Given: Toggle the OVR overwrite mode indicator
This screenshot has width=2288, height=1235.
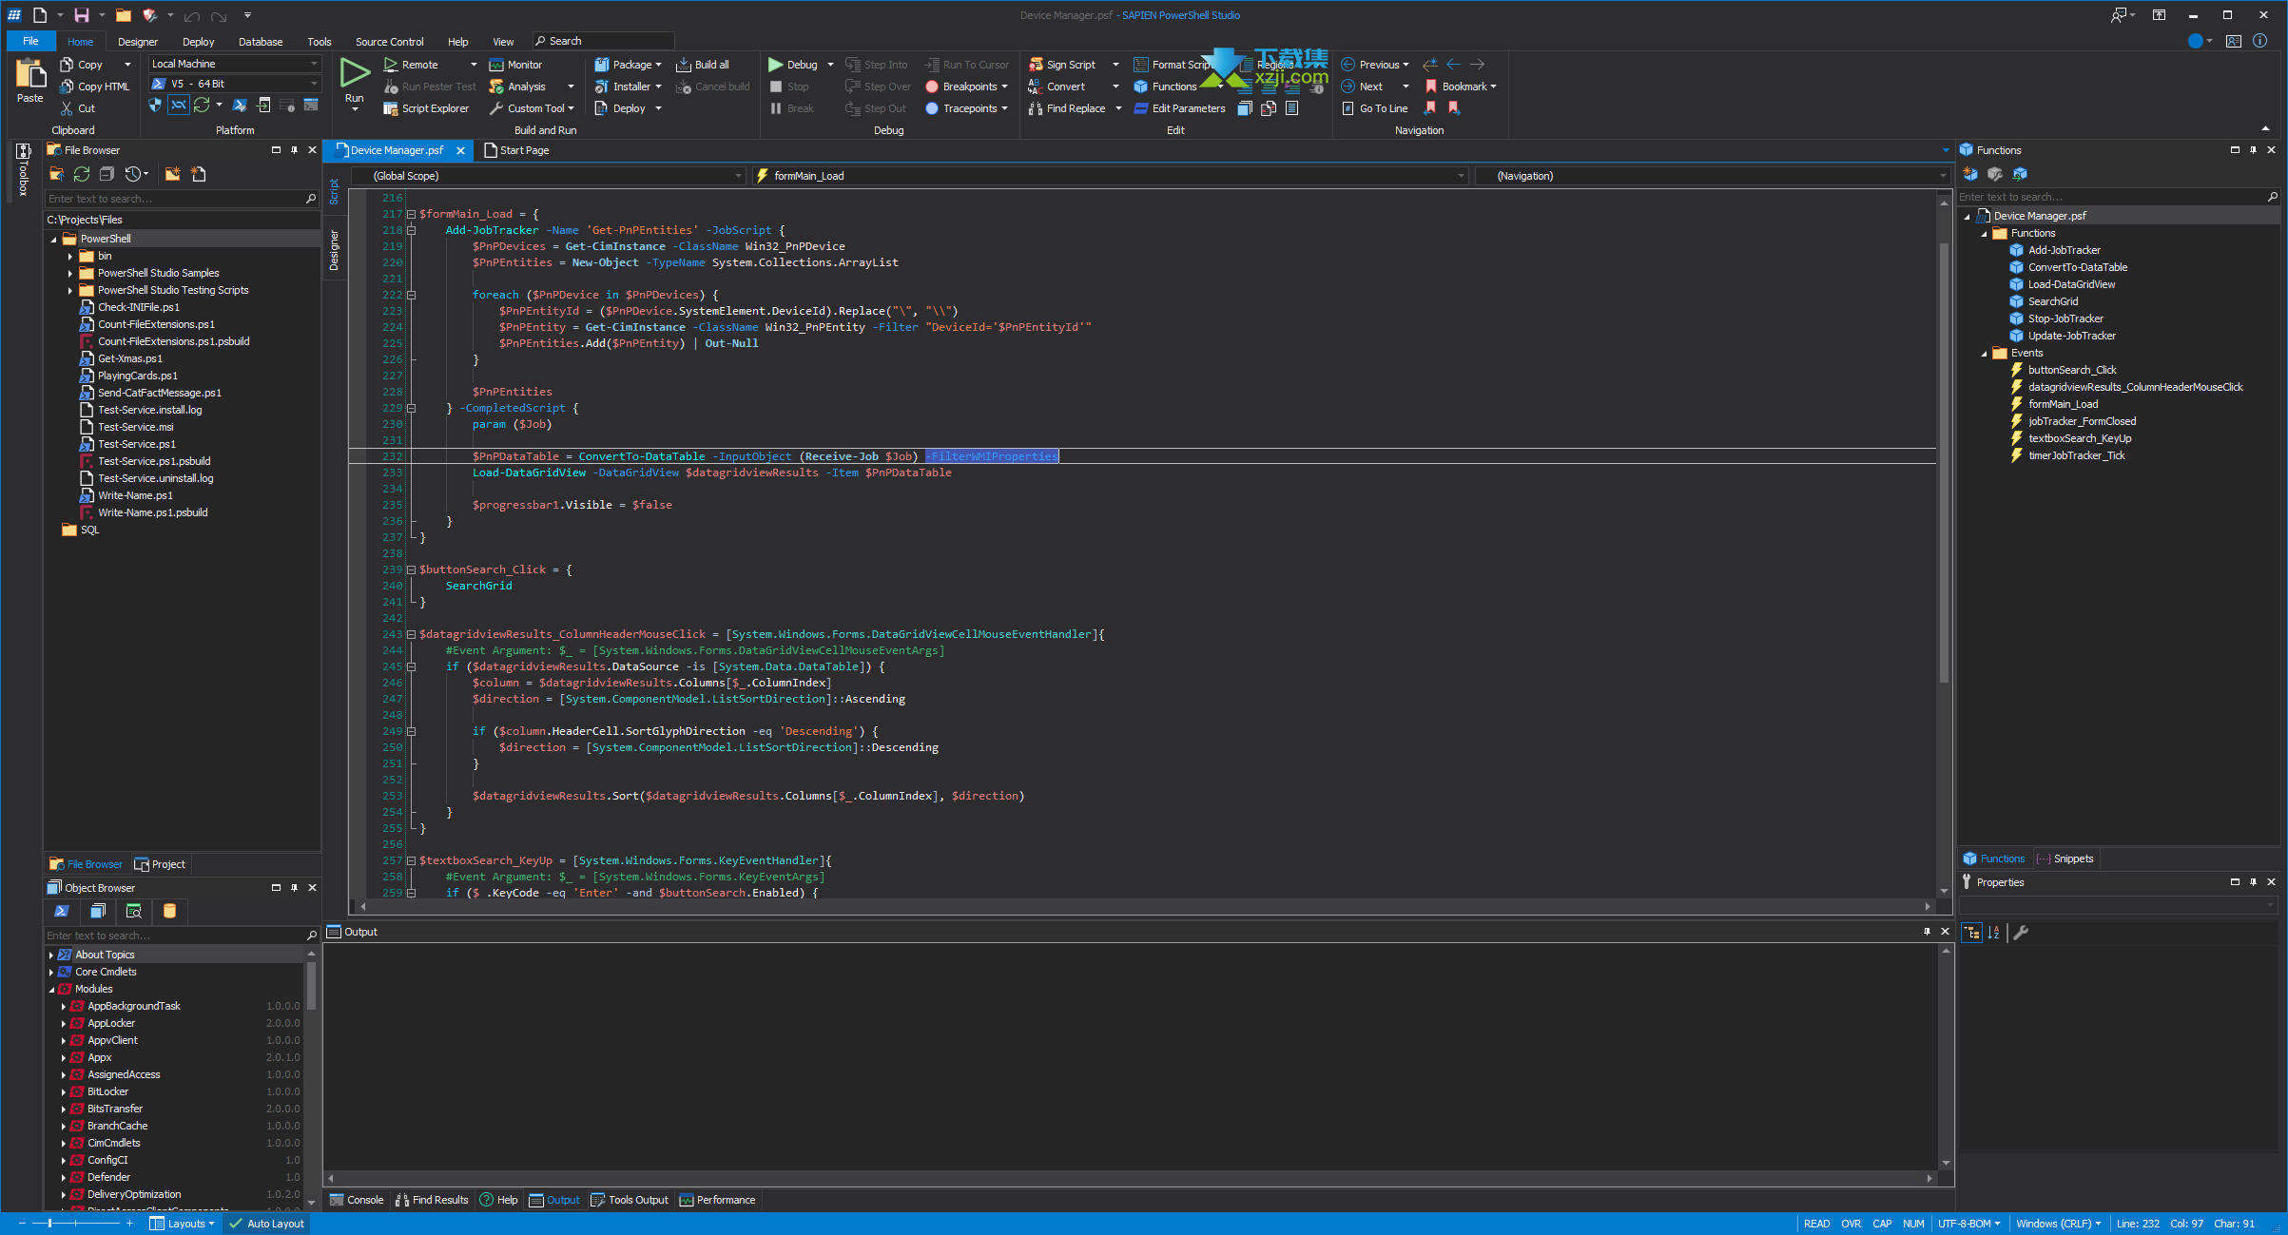Looking at the screenshot, I should point(1851,1224).
